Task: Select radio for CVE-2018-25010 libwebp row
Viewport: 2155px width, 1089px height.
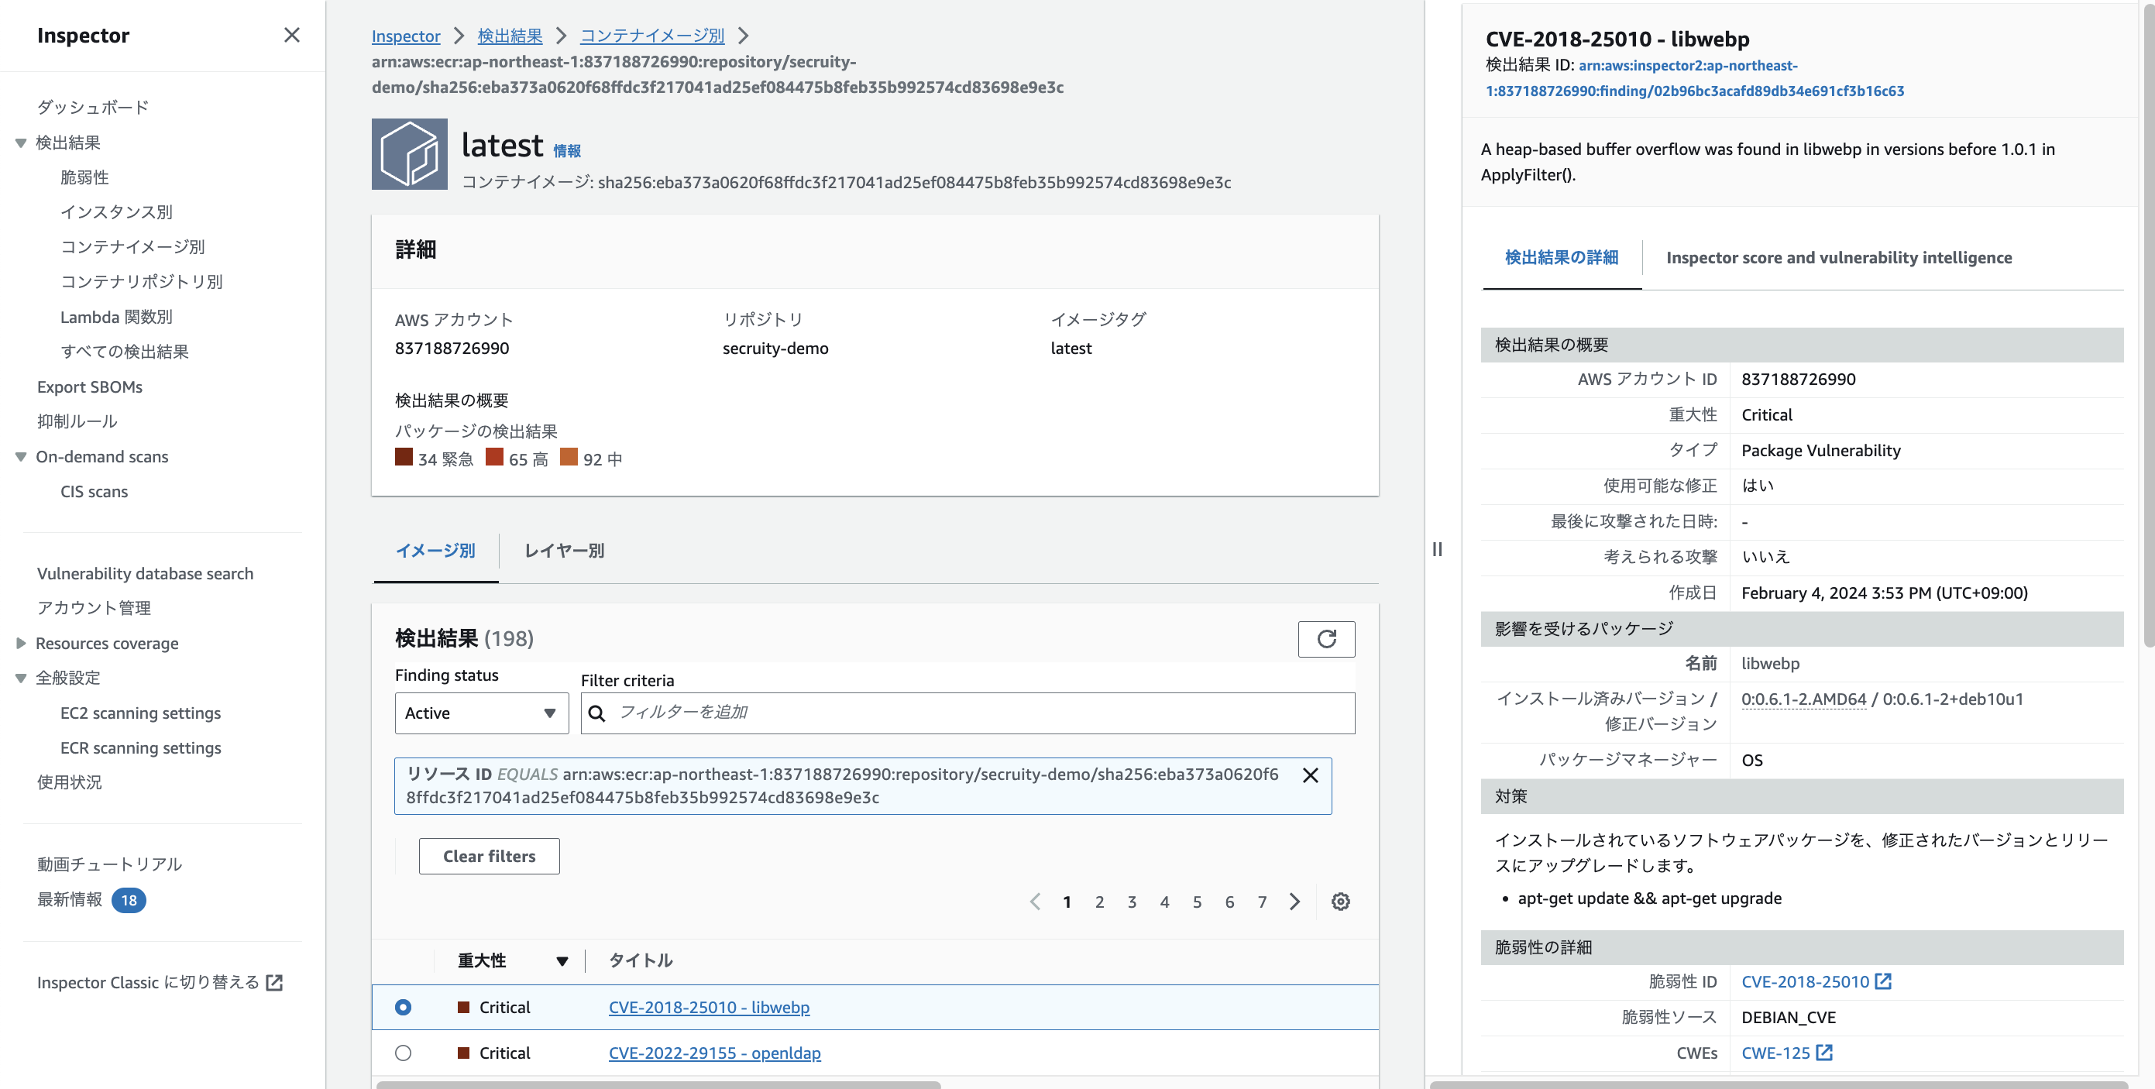Action: tap(404, 1007)
